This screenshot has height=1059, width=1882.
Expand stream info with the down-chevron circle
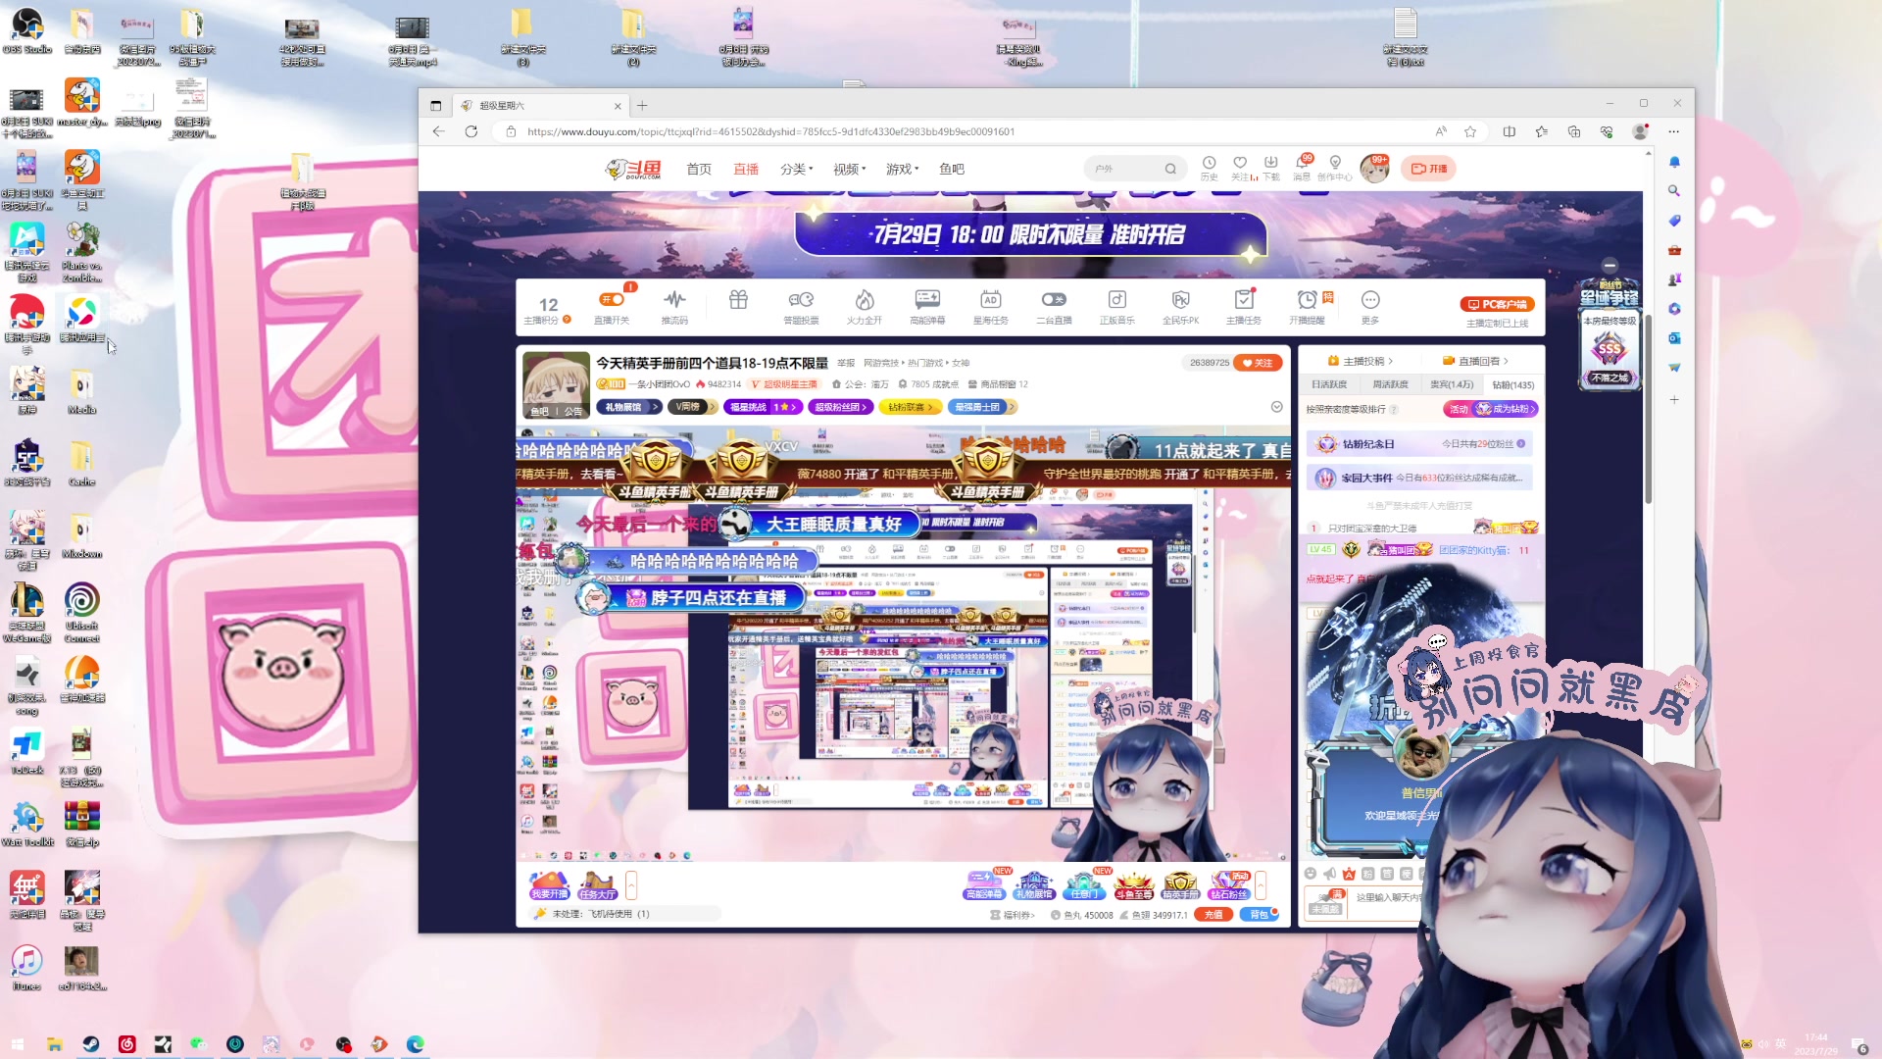coord(1276,407)
